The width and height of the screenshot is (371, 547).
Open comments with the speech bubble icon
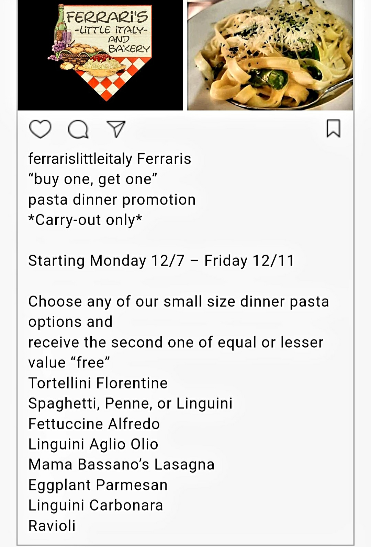[x=78, y=129]
